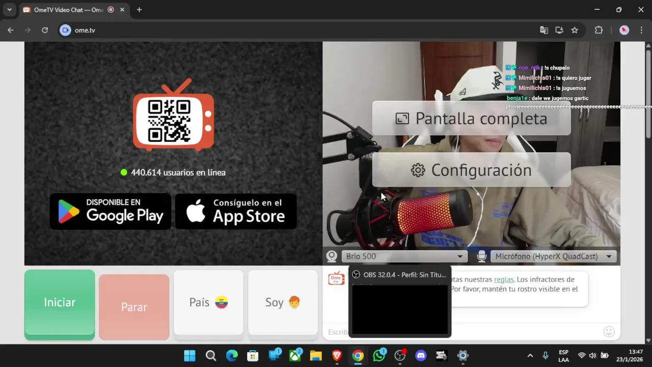Click the translate page icon
This screenshot has height=367, width=652.
click(544, 30)
